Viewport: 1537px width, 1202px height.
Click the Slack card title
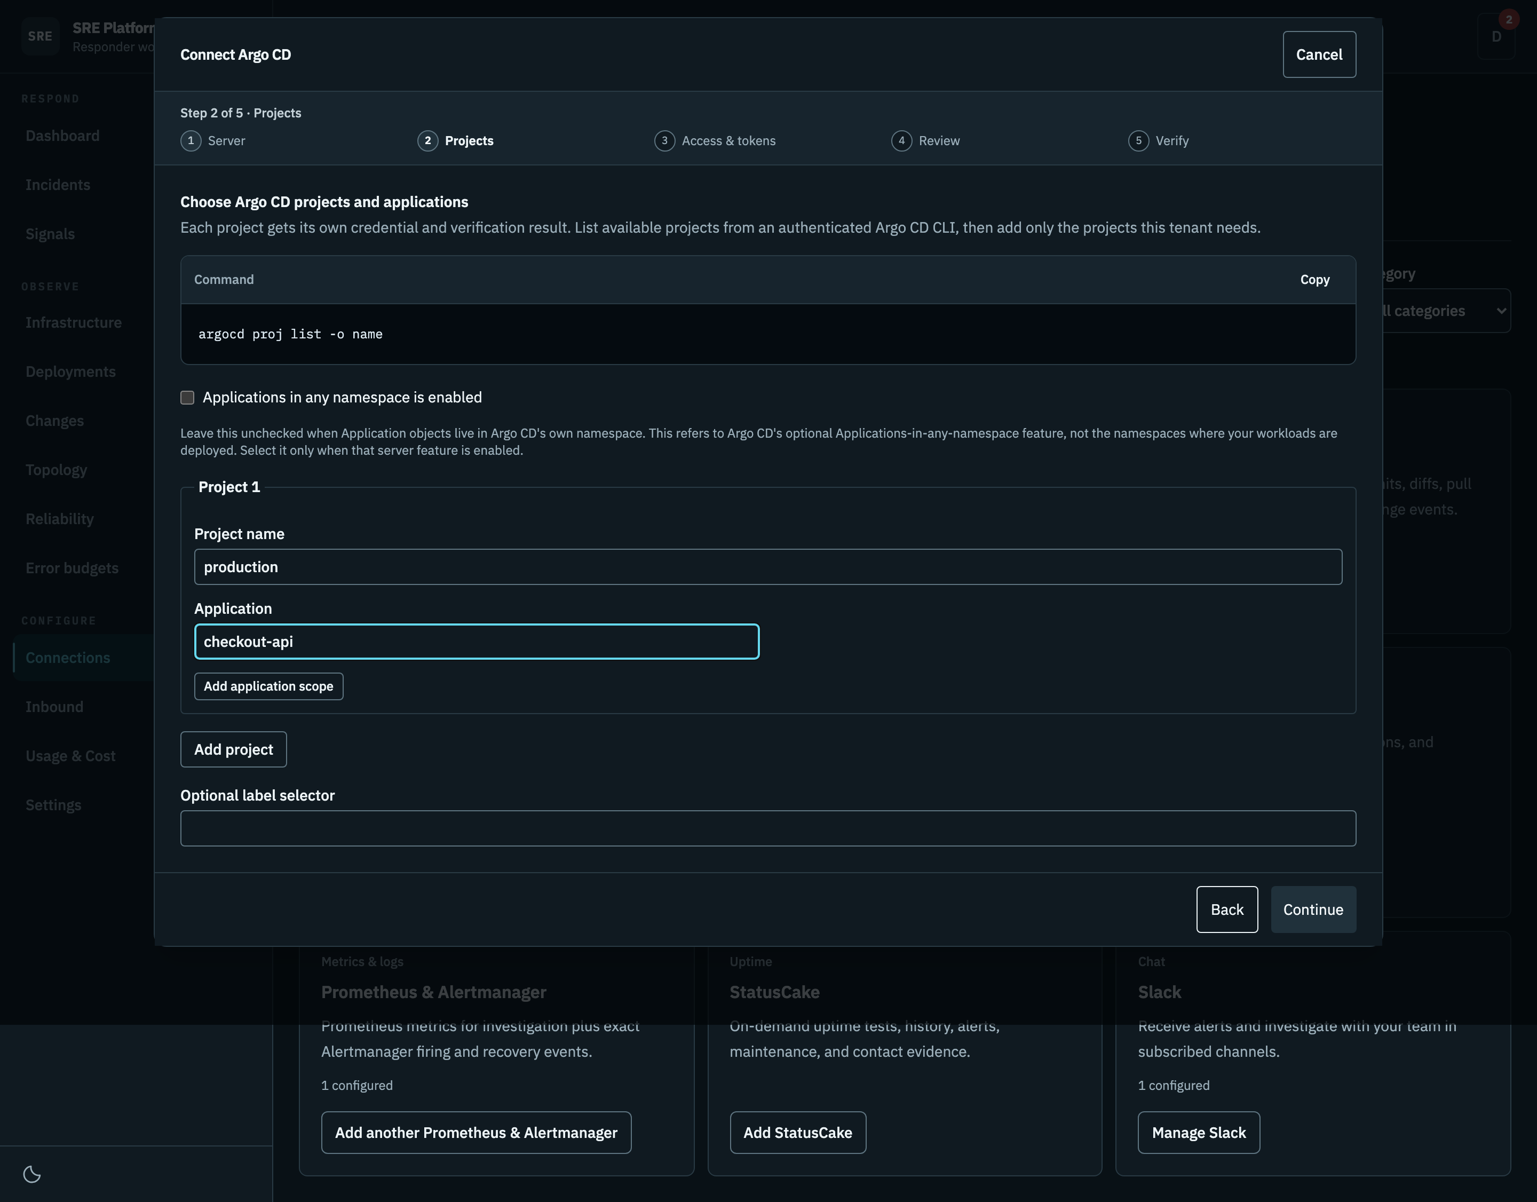[1159, 992]
